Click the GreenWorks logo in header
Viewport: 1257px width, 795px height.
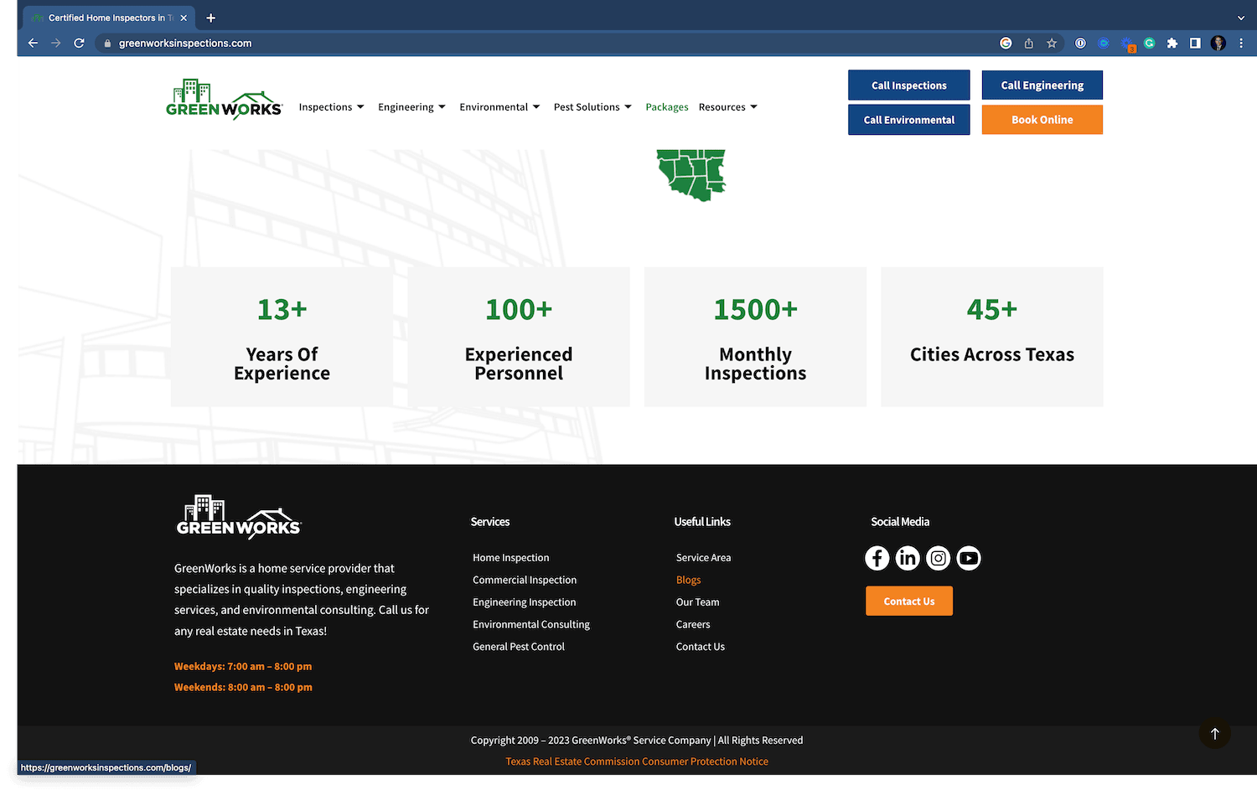(225, 101)
